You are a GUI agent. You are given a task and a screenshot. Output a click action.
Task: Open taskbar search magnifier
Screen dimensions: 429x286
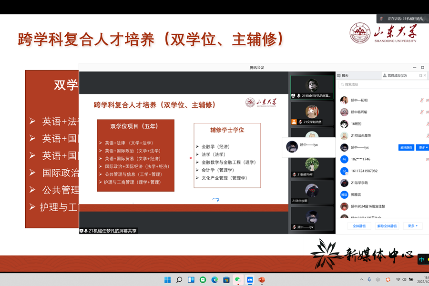[179, 280]
